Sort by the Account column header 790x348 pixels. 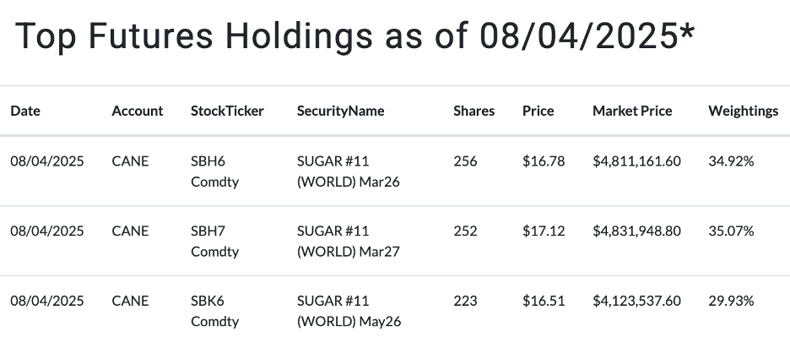tap(137, 111)
